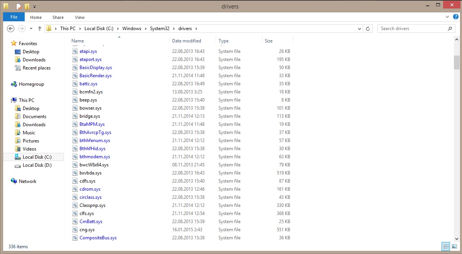This screenshot has height=254, width=462.
Task: Select the cdrom.sys file
Action: (x=90, y=189)
